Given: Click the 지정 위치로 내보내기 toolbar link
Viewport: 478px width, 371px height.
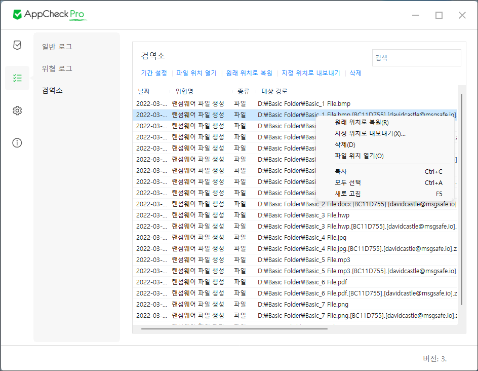Looking at the screenshot, I should click(310, 73).
